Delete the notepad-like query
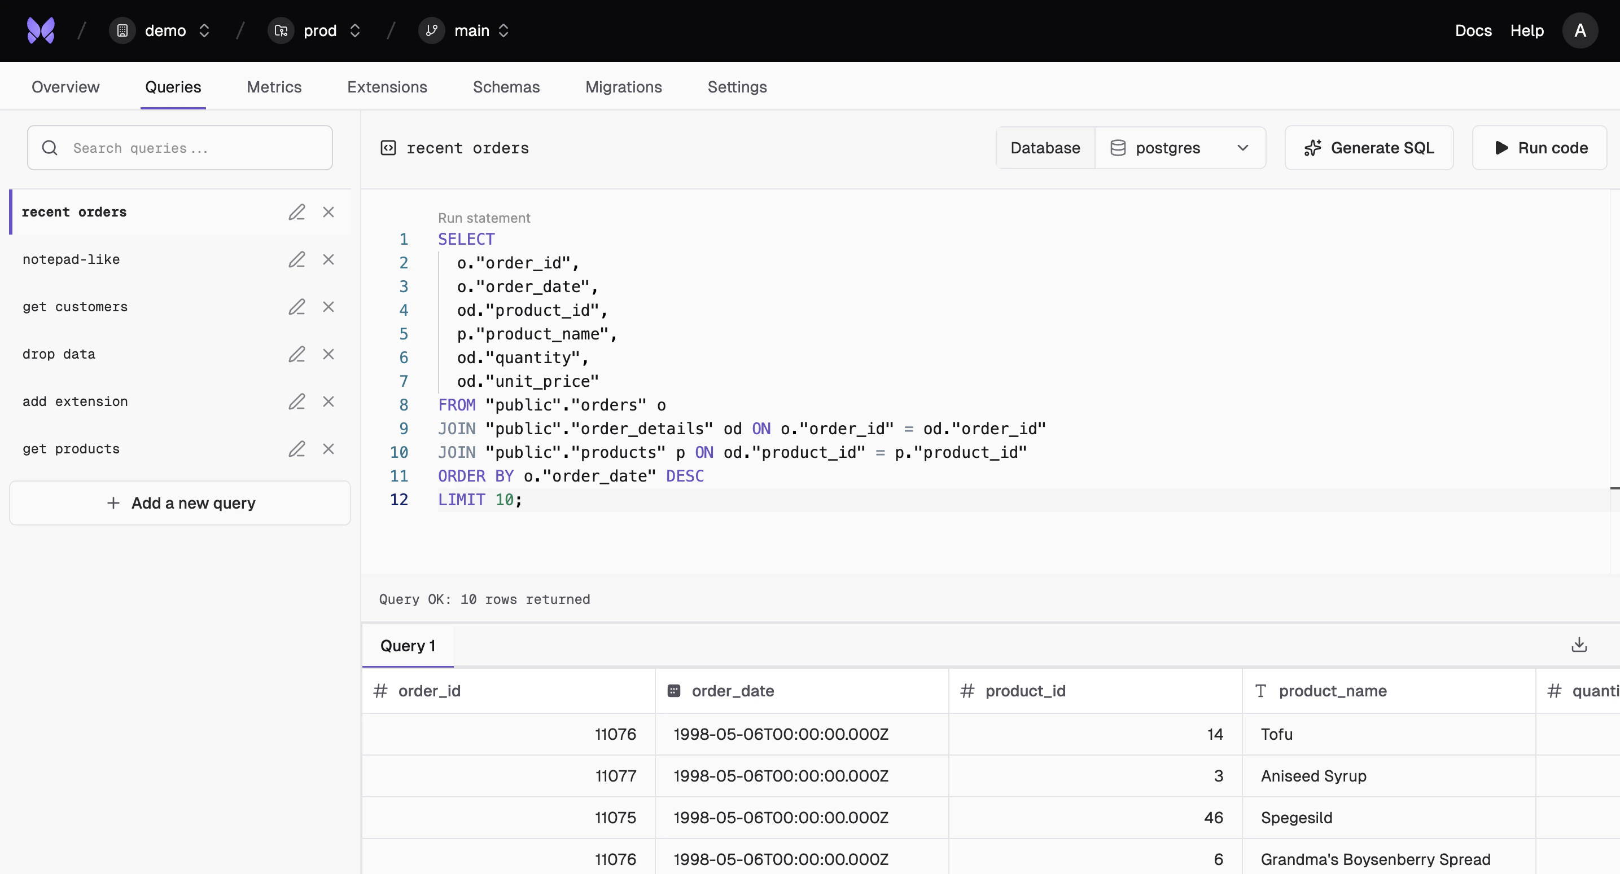Viewport: 1620px width, 874px height. [329, 259]
